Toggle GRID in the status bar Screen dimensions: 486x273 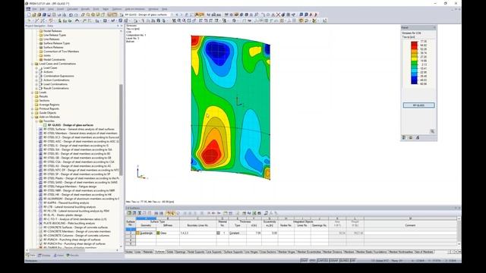[x=312, y=261]
